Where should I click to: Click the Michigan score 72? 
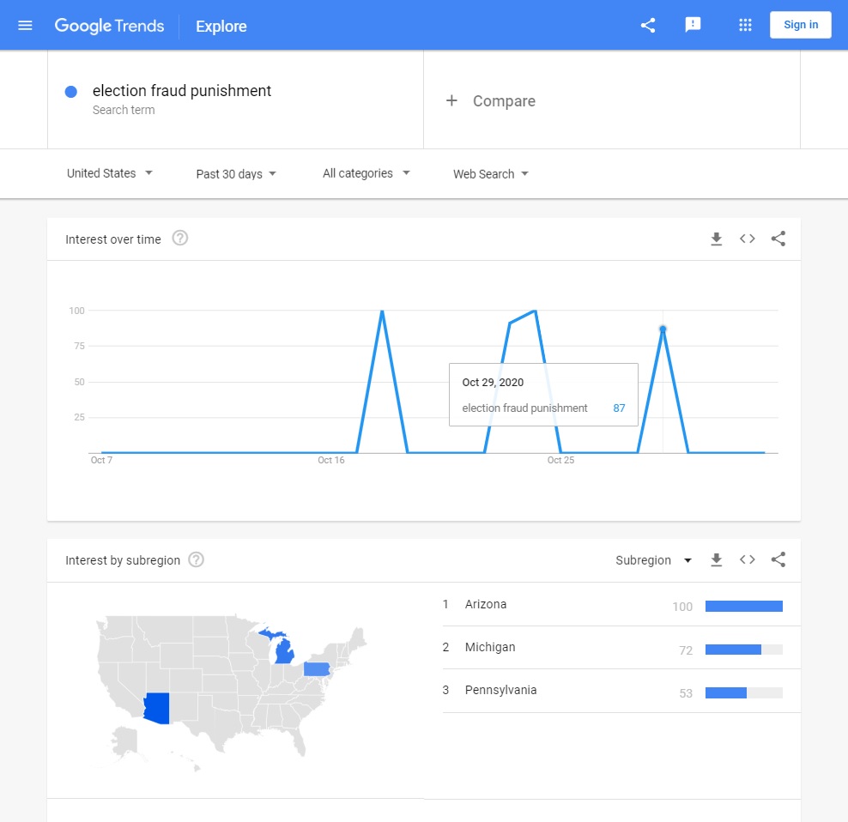[686, 650]
